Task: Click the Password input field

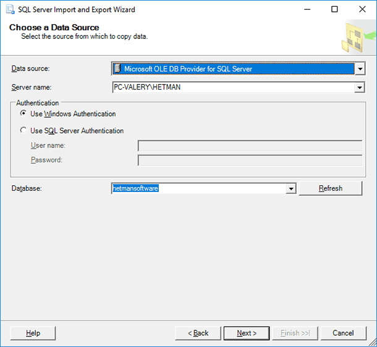Action: coord(250,161)
